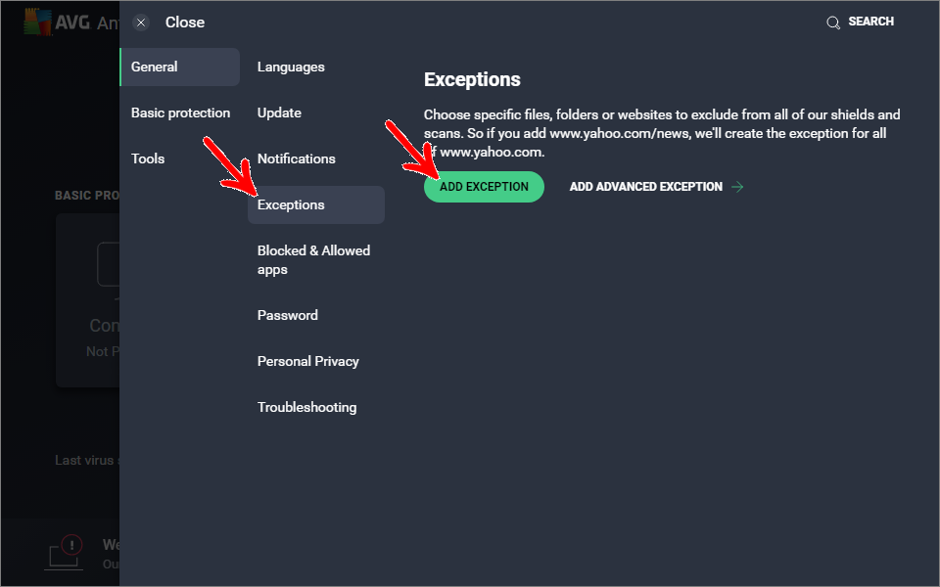Screen dimensions: 940x587
Task: Open the Basic protection category
Action: [x=180, y=113]
